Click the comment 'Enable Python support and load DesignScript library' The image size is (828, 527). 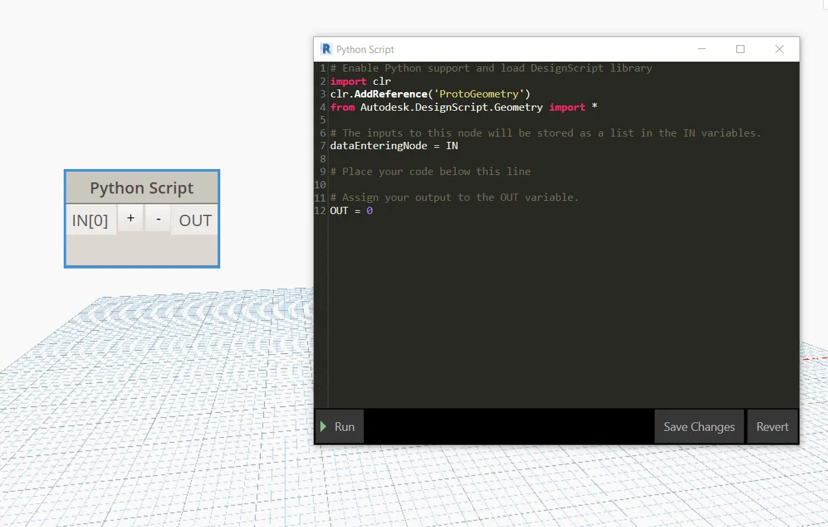491,68
